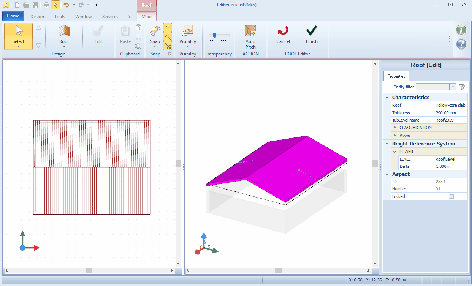Image resolution: width=472 pixels, height=286 pixels.
Task: Select the Roof design tool
Action: (64, 32)
